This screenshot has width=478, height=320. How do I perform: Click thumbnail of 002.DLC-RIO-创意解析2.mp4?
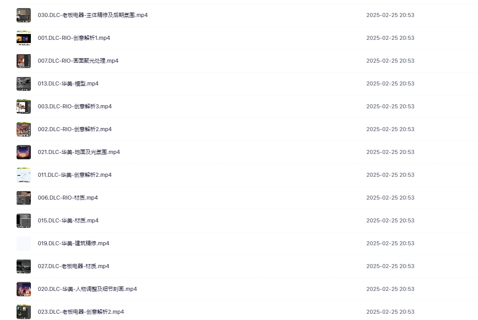23,129
